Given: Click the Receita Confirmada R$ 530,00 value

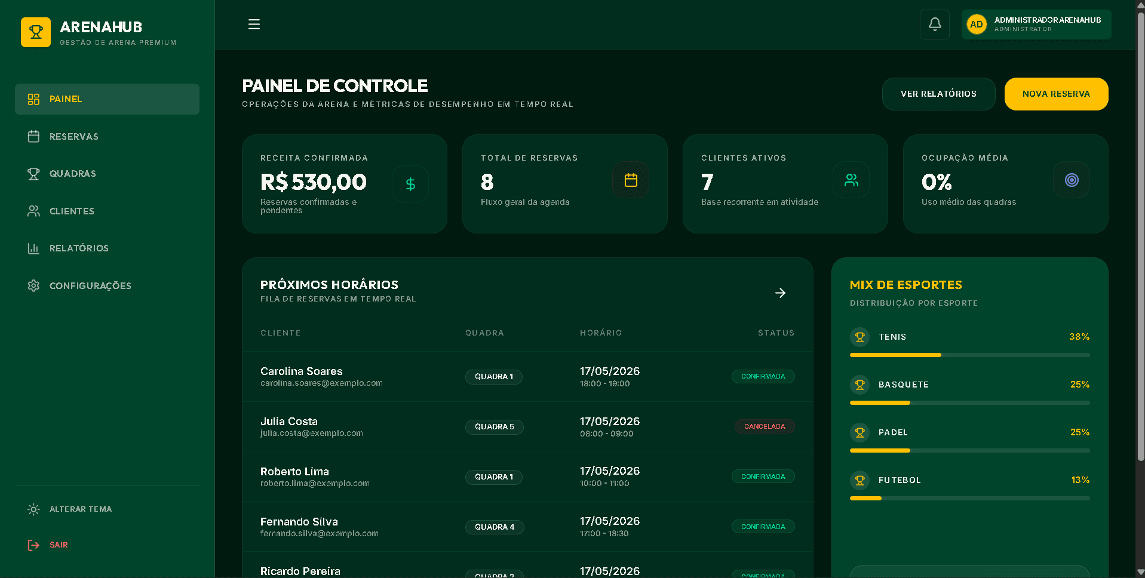Looking at the screenshot, I should [x=314, y=182].
